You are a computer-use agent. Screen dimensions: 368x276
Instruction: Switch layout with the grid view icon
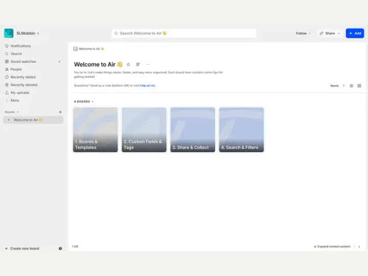pyautogui.click(x=359, y=86)
